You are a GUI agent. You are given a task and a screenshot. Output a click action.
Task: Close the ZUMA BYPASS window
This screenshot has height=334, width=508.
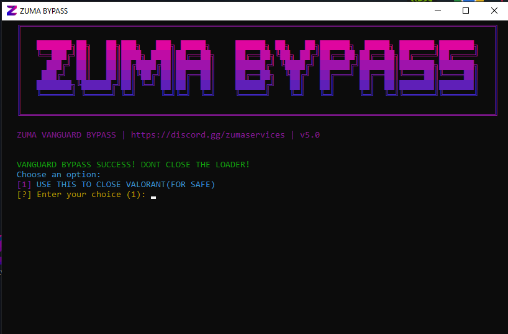(x=494, y=11)
